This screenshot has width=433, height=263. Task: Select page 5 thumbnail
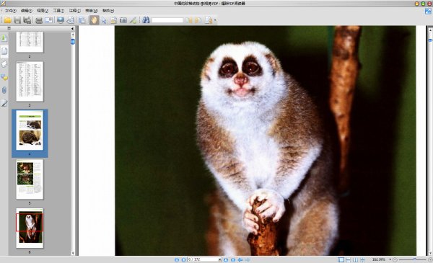pyautogui.click(x=30, y=179)
